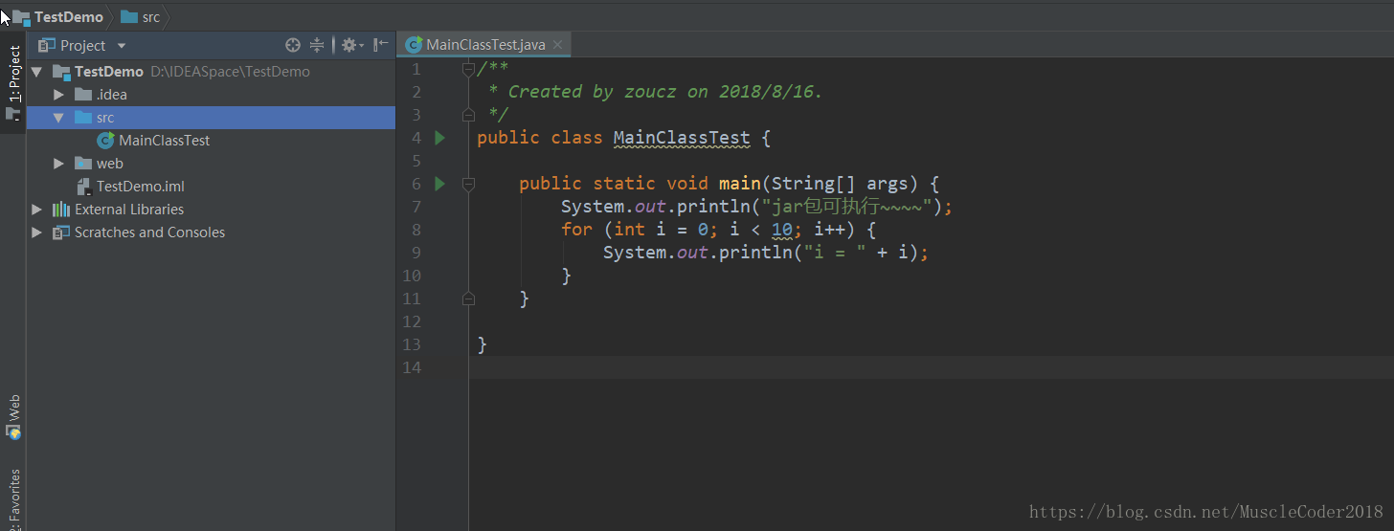Select Scratches and Consoles in the tree

click(x=149, y=232)
